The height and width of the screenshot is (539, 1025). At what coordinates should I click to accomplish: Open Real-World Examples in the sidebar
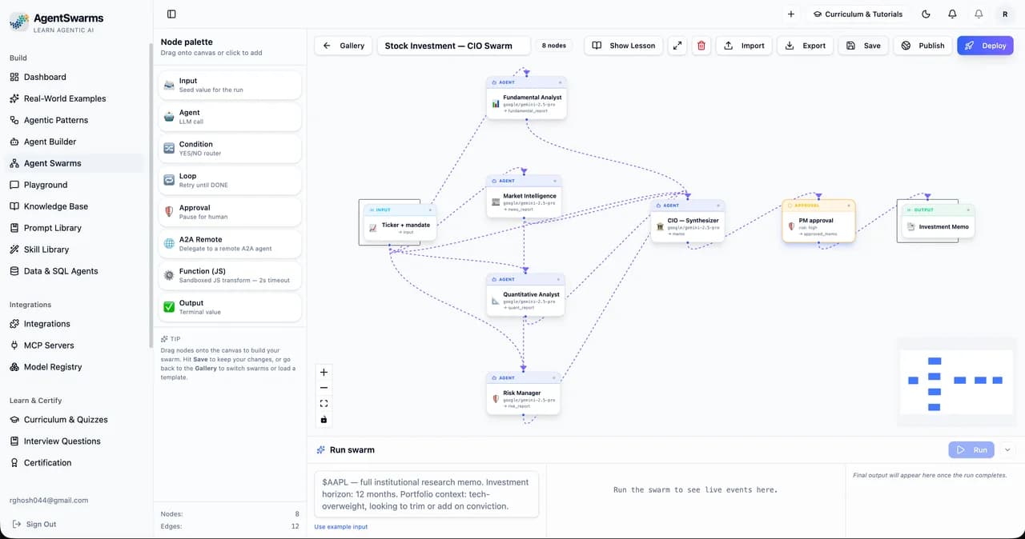(76, 98)
